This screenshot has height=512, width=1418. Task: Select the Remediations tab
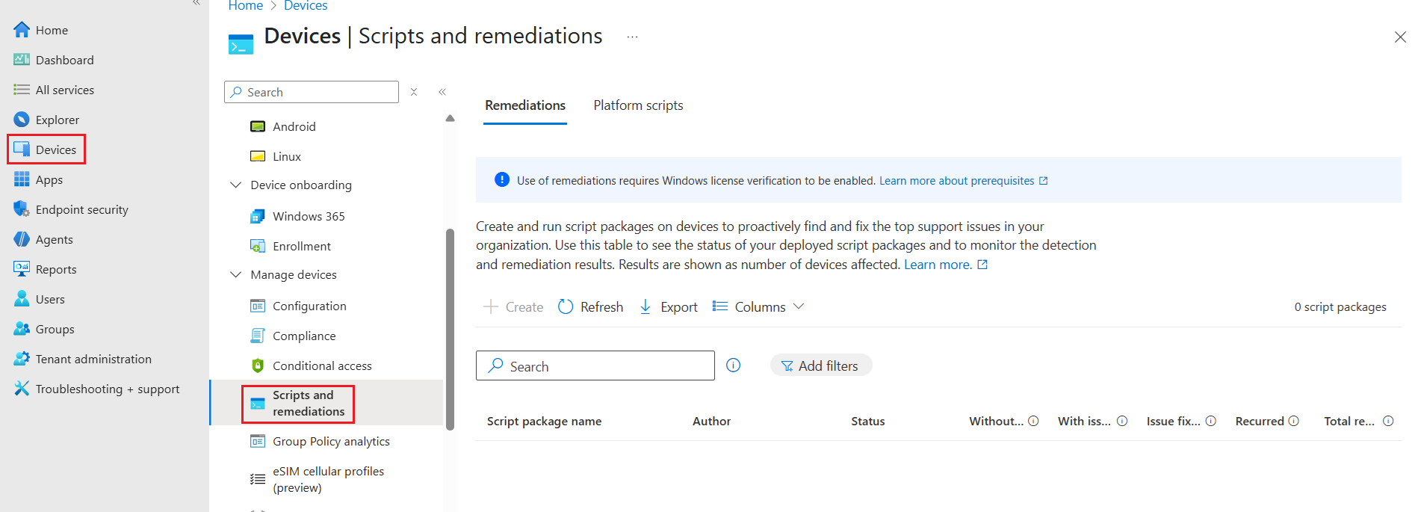[x=524, y=105]
